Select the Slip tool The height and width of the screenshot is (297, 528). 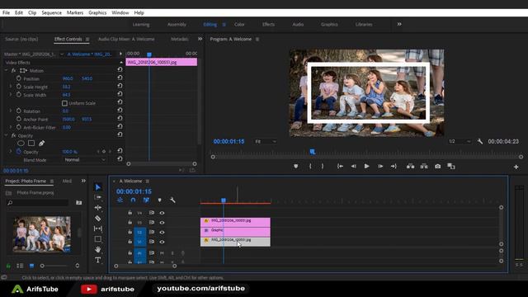pos(98,229)
